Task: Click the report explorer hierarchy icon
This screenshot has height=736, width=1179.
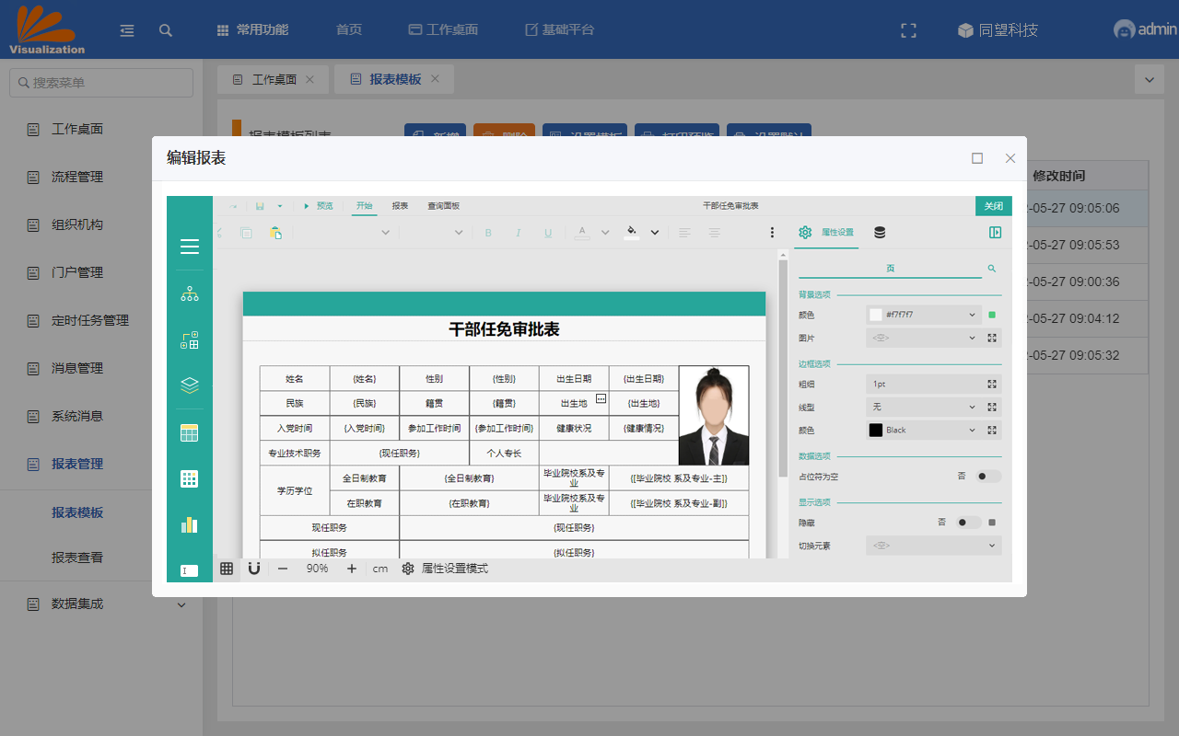Action: click(190, 294)
